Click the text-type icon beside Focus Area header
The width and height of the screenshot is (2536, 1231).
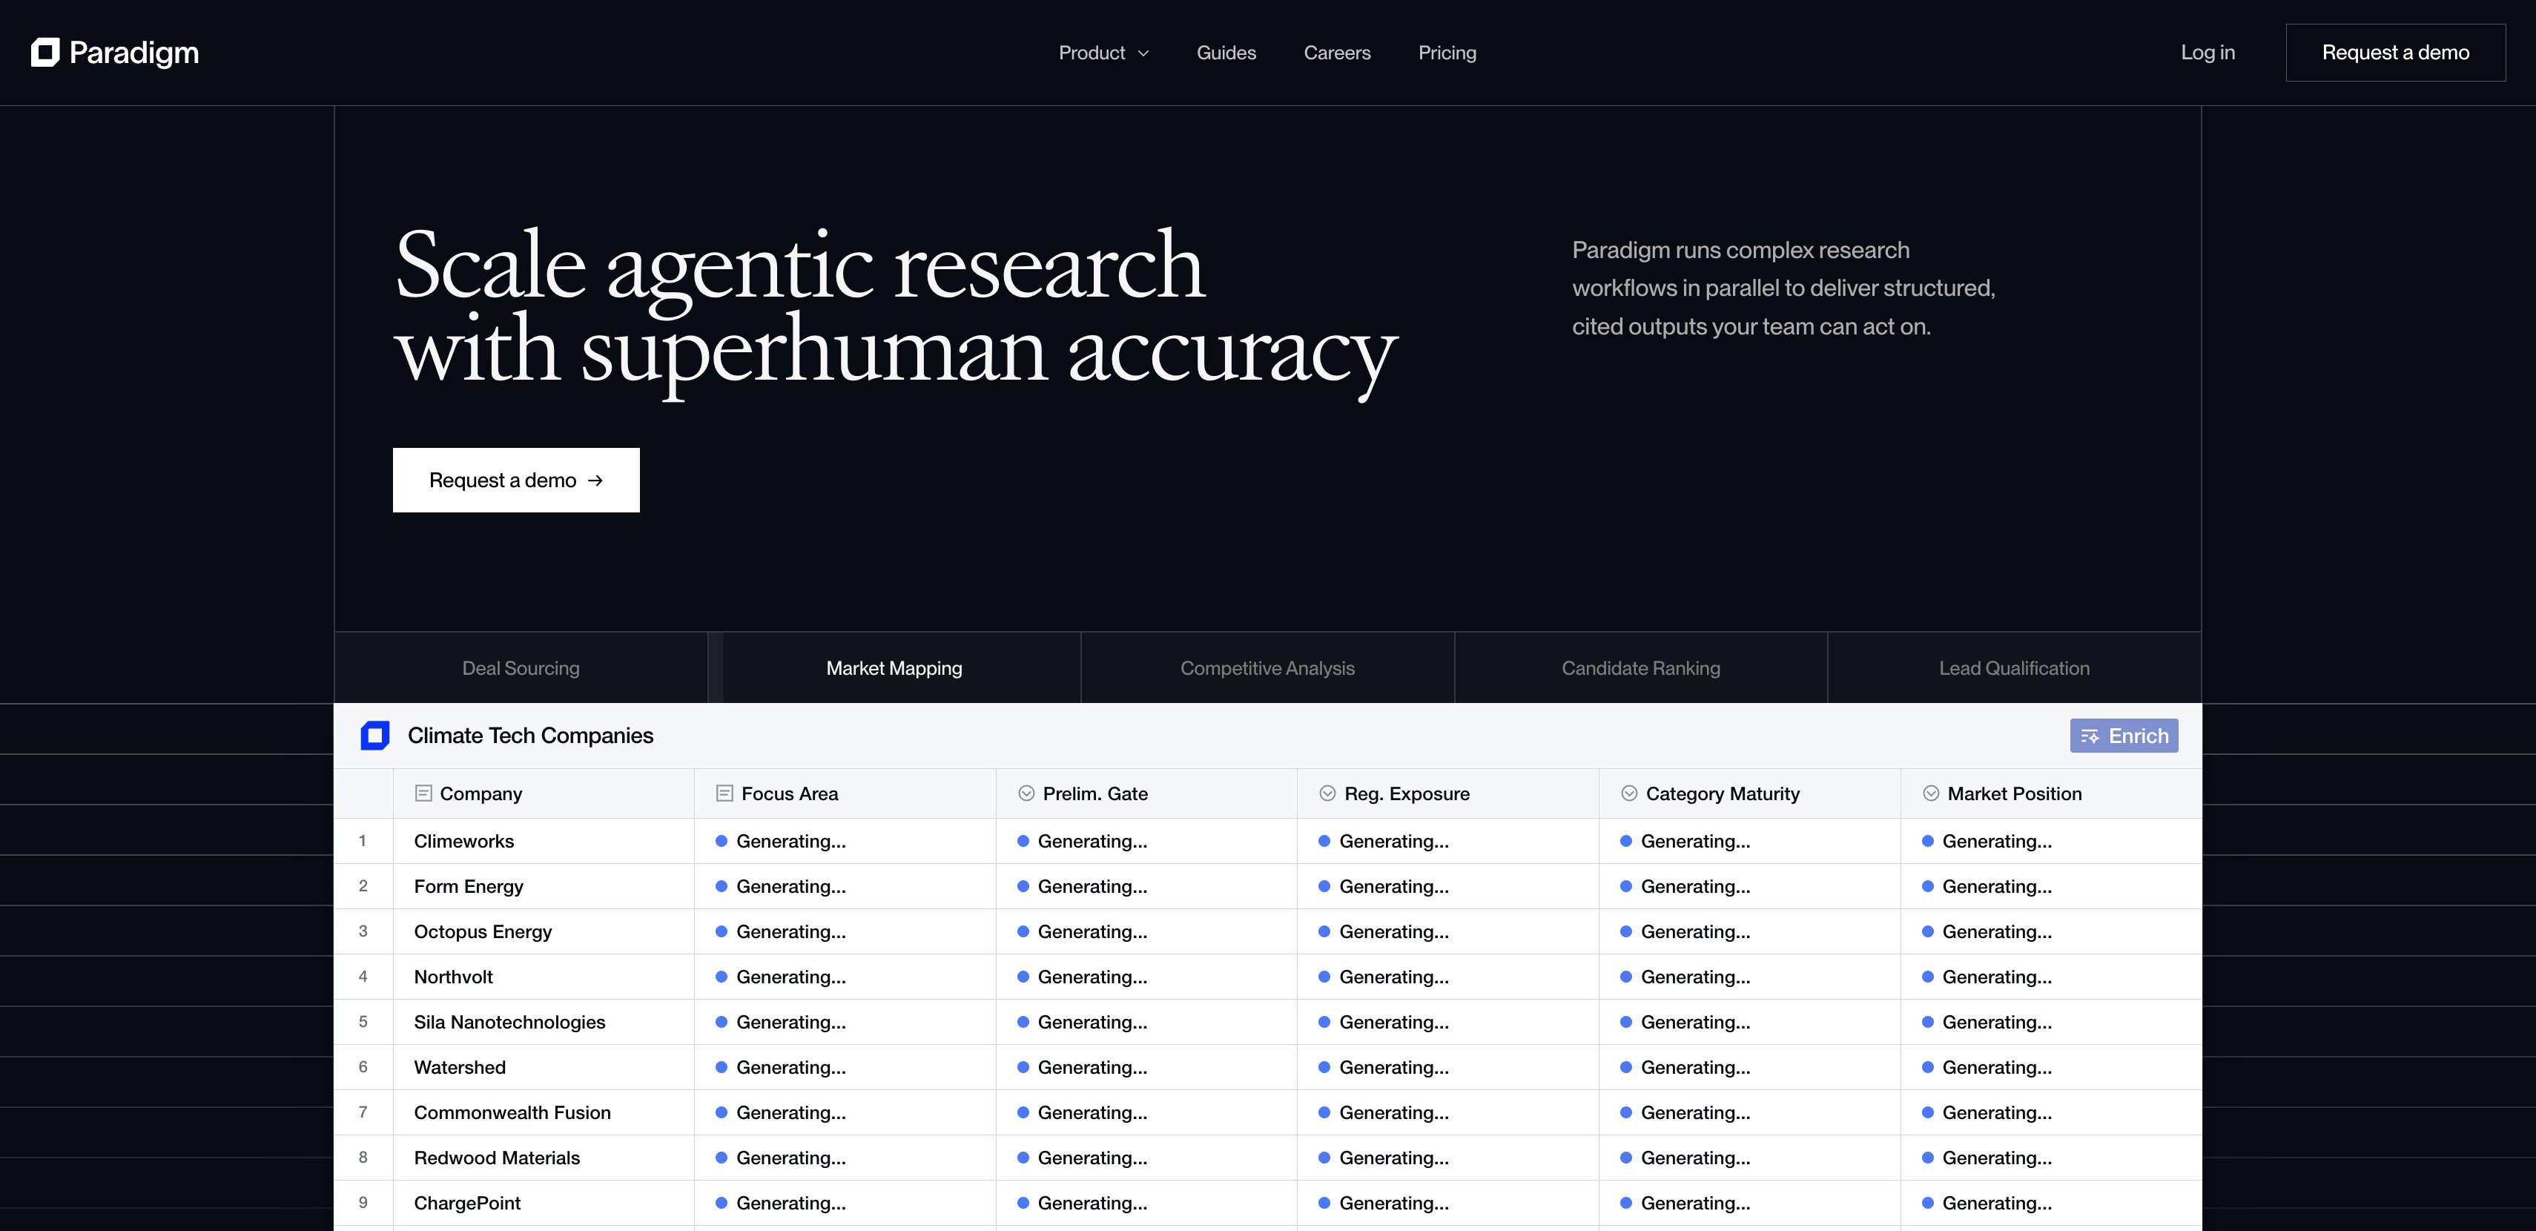click(x=724, y=793)
